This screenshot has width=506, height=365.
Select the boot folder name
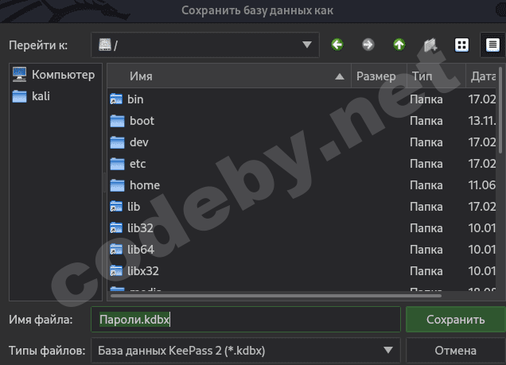[x=142, y=121]
